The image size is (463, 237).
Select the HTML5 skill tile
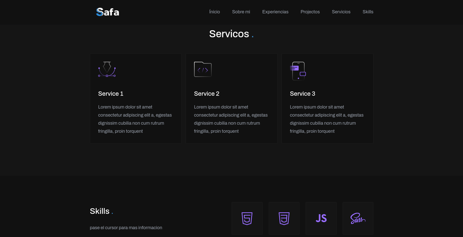click(247, 218)
